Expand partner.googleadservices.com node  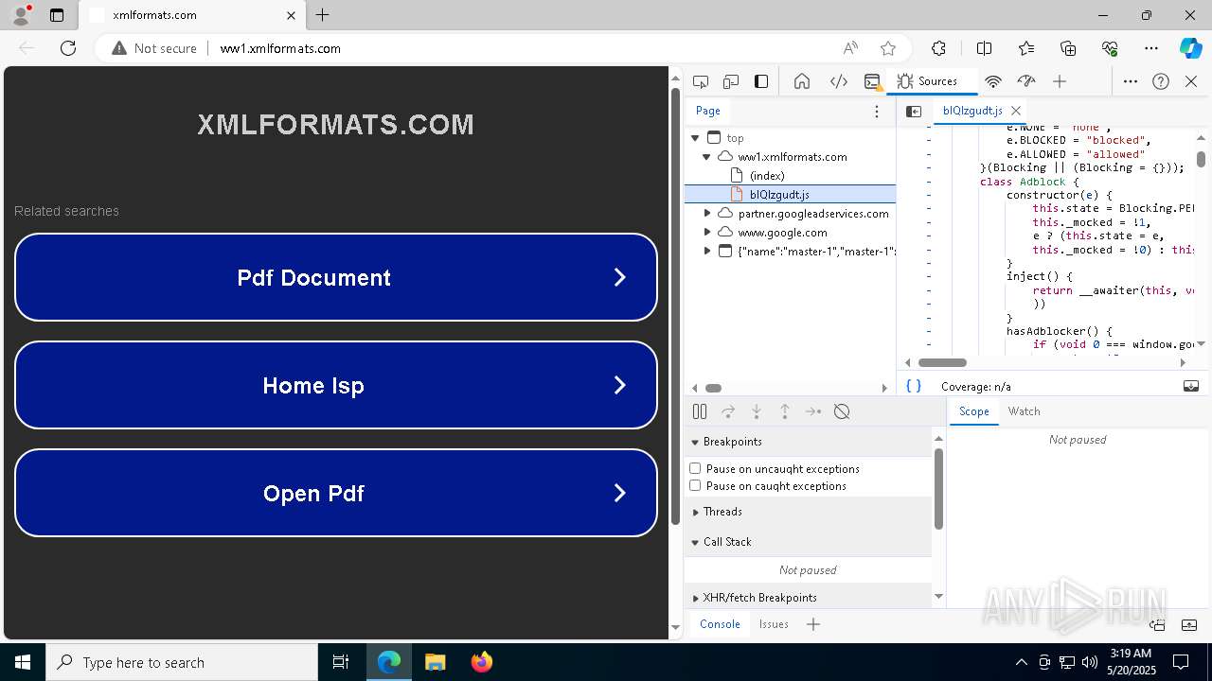pos(706,214)
